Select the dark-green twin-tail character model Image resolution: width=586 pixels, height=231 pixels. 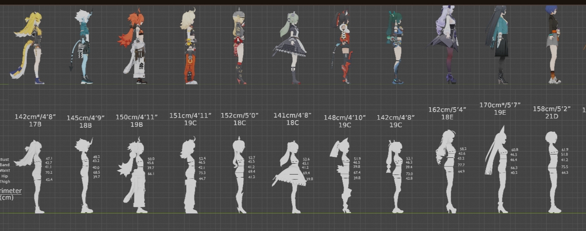click(x=396, y=48)
